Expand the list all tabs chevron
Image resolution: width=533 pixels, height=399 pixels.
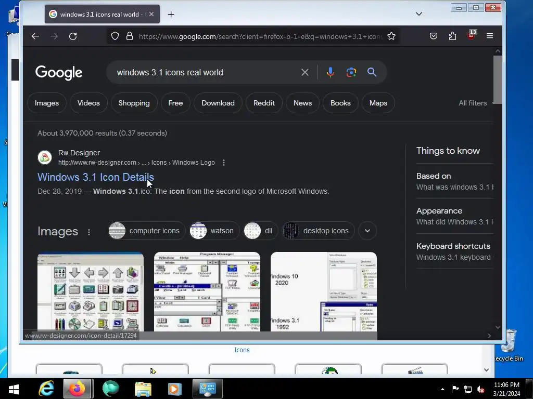(419, 14)
